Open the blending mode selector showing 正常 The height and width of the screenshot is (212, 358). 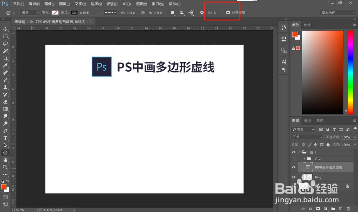point(306,137)
